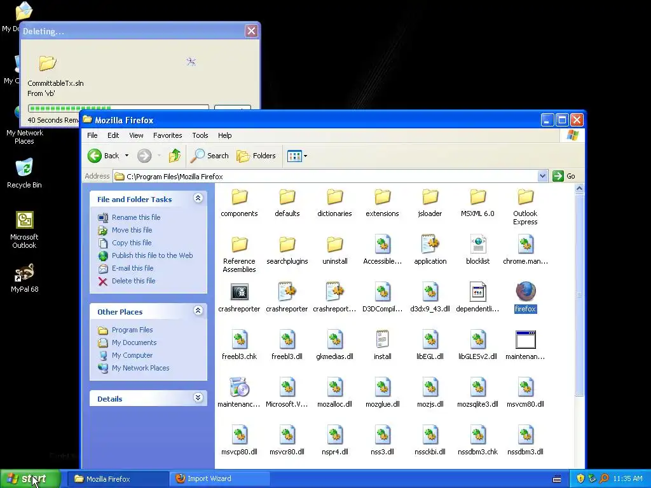Viewport: 651px width, 488px height.
Task: Open the Favorites menu
Action: pyautogui.click(x=167, y=135)
